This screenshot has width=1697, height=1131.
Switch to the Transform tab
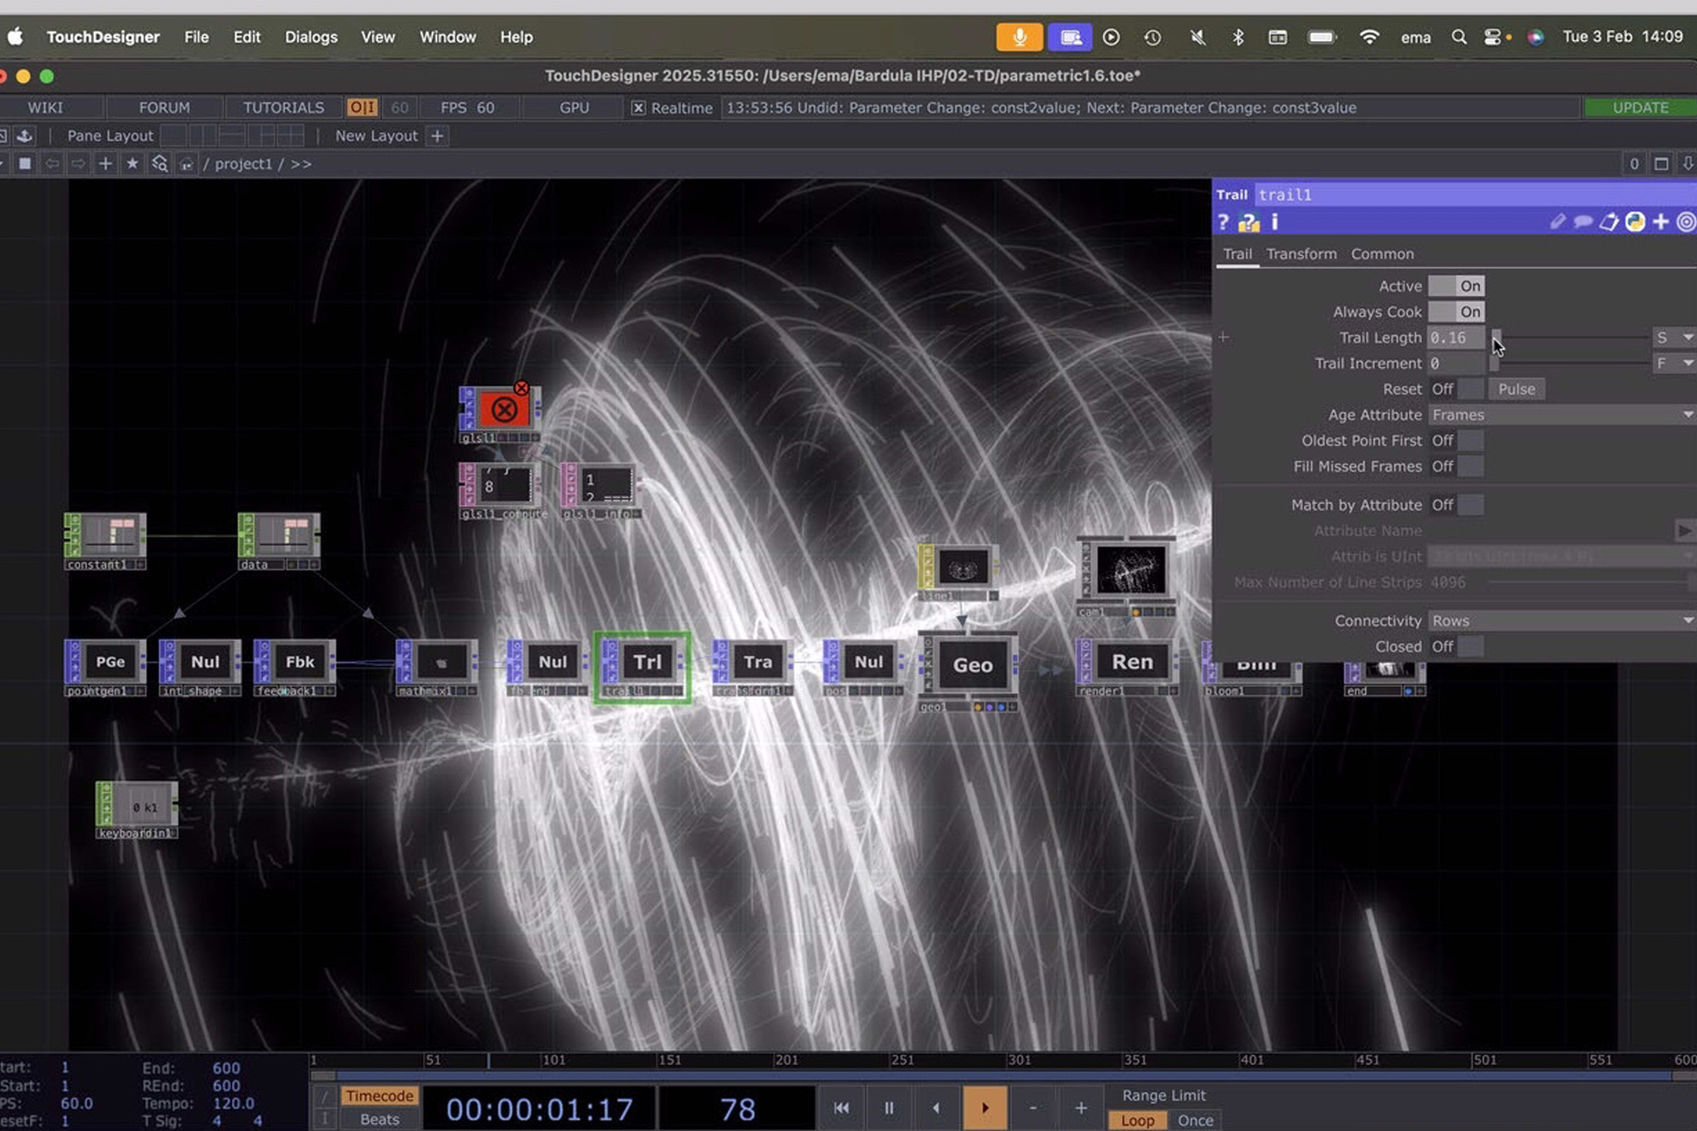tap(1301, 254)
